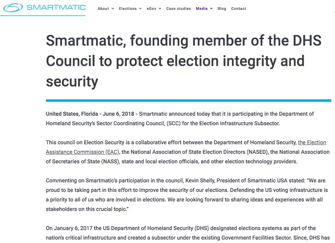
Task: Select the eGov navigation item
Action: coord(151,9)
